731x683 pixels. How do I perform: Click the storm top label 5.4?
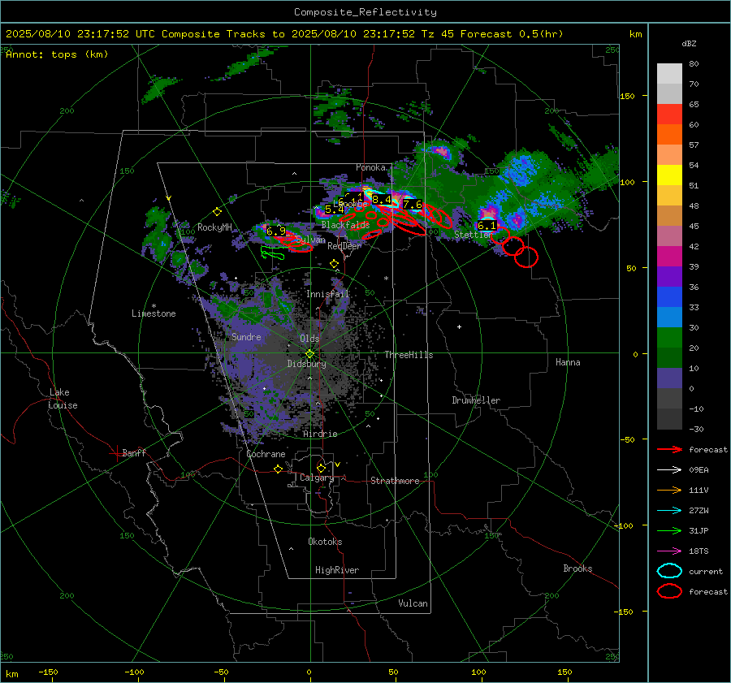(x=334, y=210)
